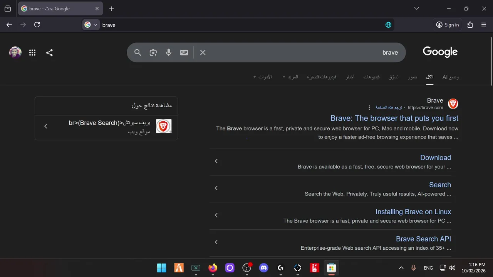
Task: Click the tray microphone indicator
Action: click(x=414, y=268)
